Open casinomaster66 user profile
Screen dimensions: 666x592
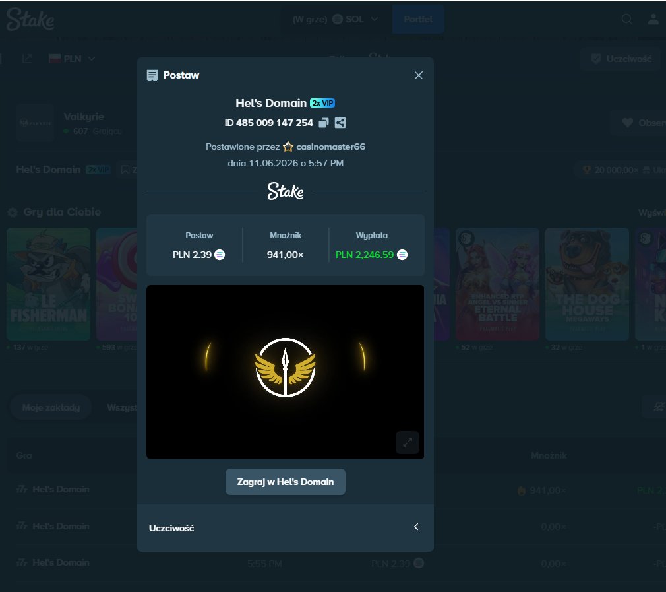click(x=330, y=147)
